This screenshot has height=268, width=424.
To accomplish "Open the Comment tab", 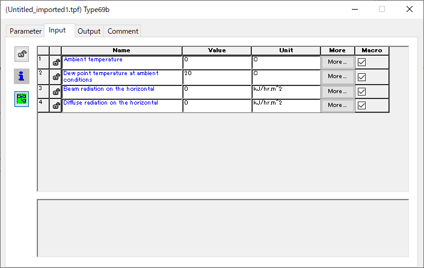I will pyautogui.click(x=123, y=31).
